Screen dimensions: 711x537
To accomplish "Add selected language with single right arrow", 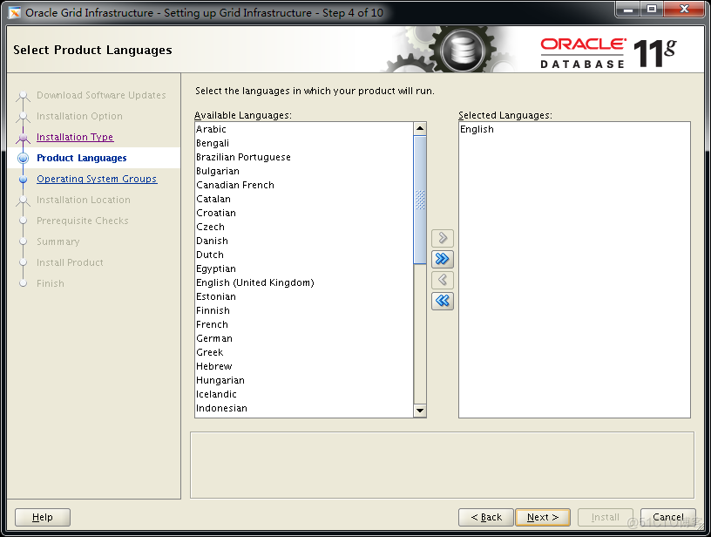I will tap(443, 238).
